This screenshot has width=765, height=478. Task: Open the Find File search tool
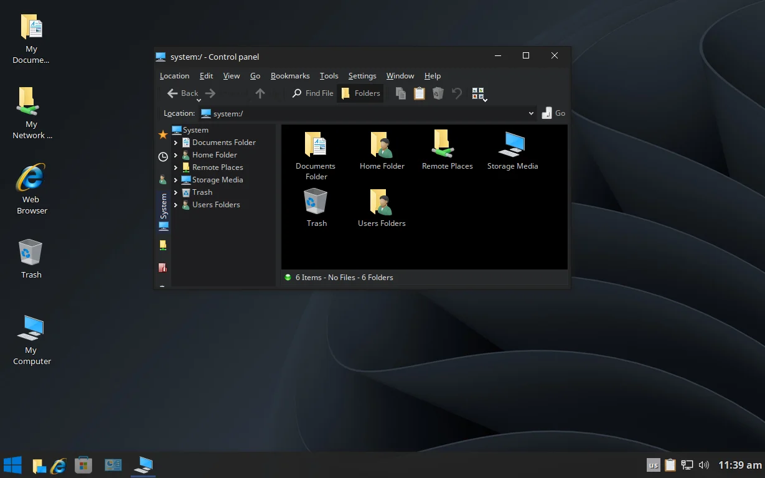312,93
